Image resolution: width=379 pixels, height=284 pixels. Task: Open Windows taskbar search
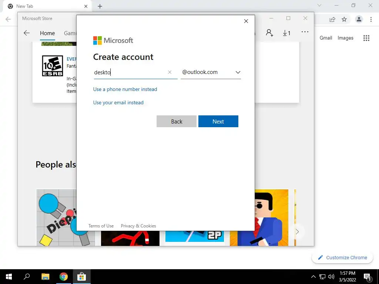(27, 277)
